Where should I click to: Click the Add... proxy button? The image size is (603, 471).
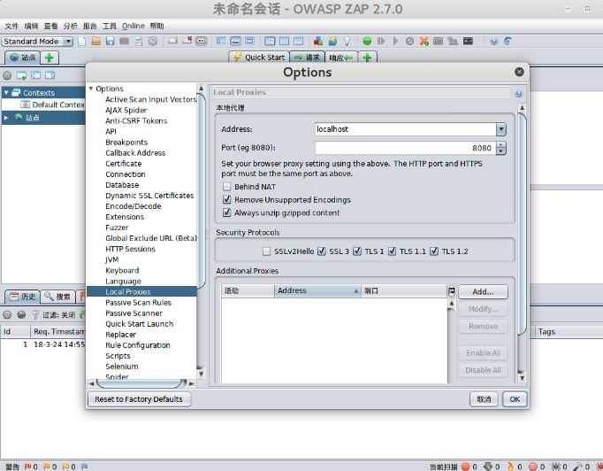tap(483, 292)
